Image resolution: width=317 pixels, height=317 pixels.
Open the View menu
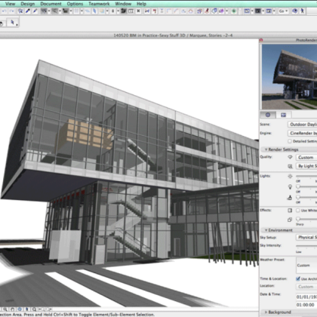pyautogui.click(x=10, y=4)
